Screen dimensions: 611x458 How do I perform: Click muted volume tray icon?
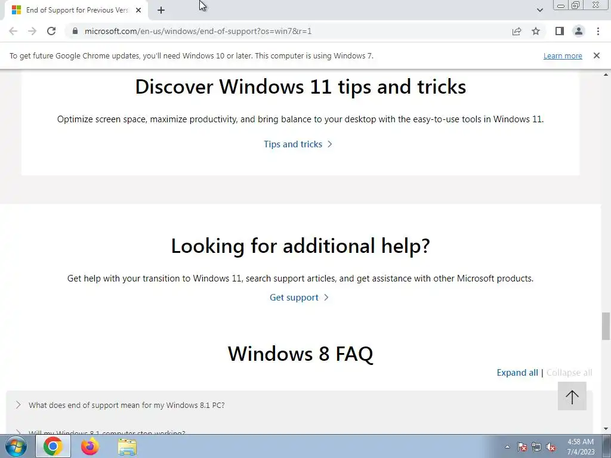click(x=551, y=447)
